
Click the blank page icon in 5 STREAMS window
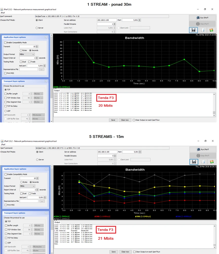[203, 162]
